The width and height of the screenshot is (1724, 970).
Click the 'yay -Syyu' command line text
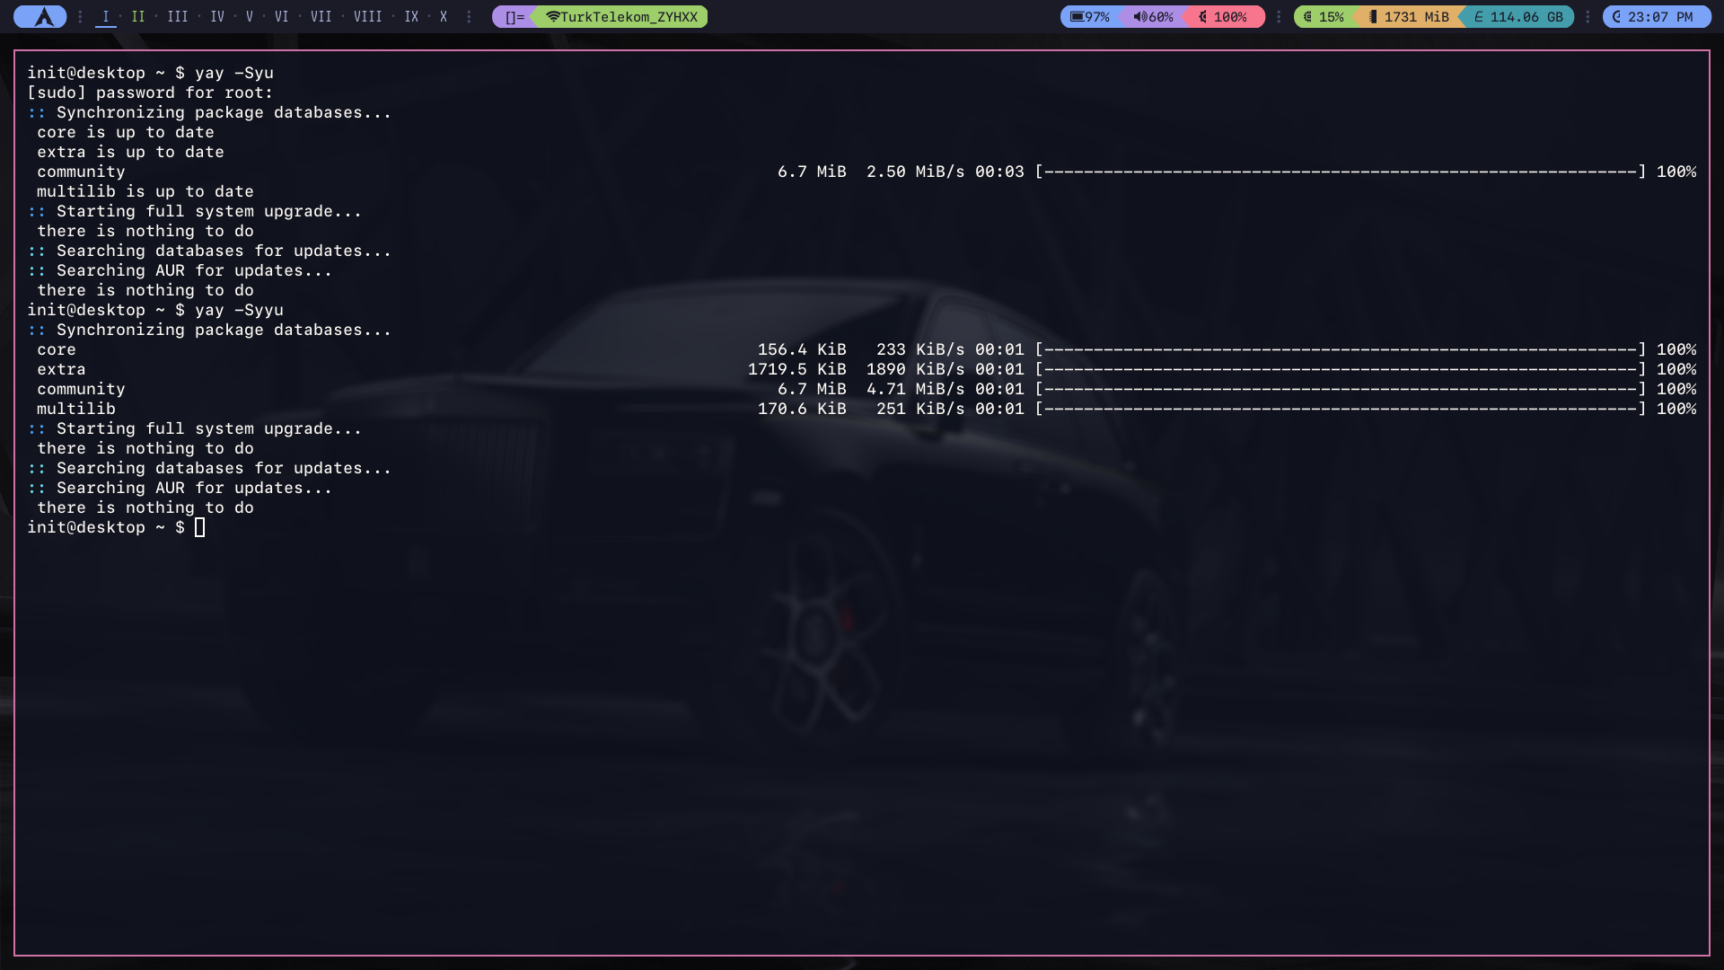239,310
